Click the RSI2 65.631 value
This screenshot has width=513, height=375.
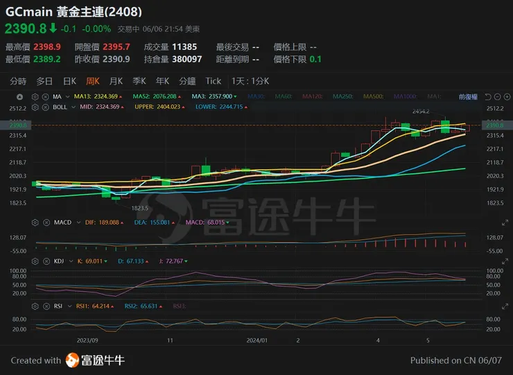point(144,306)
